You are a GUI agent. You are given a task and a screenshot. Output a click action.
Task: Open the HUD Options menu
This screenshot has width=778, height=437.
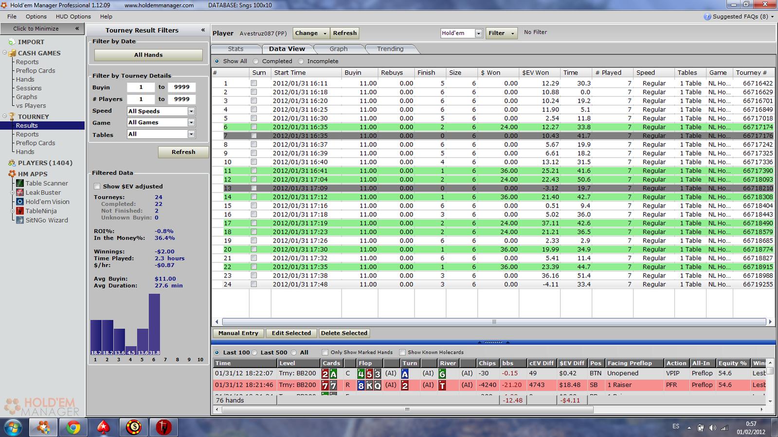73,17
